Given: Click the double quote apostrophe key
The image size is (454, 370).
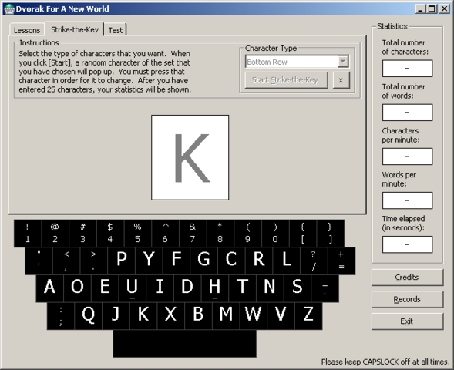Looking at the screenshot, I should (x=39, y=261).
